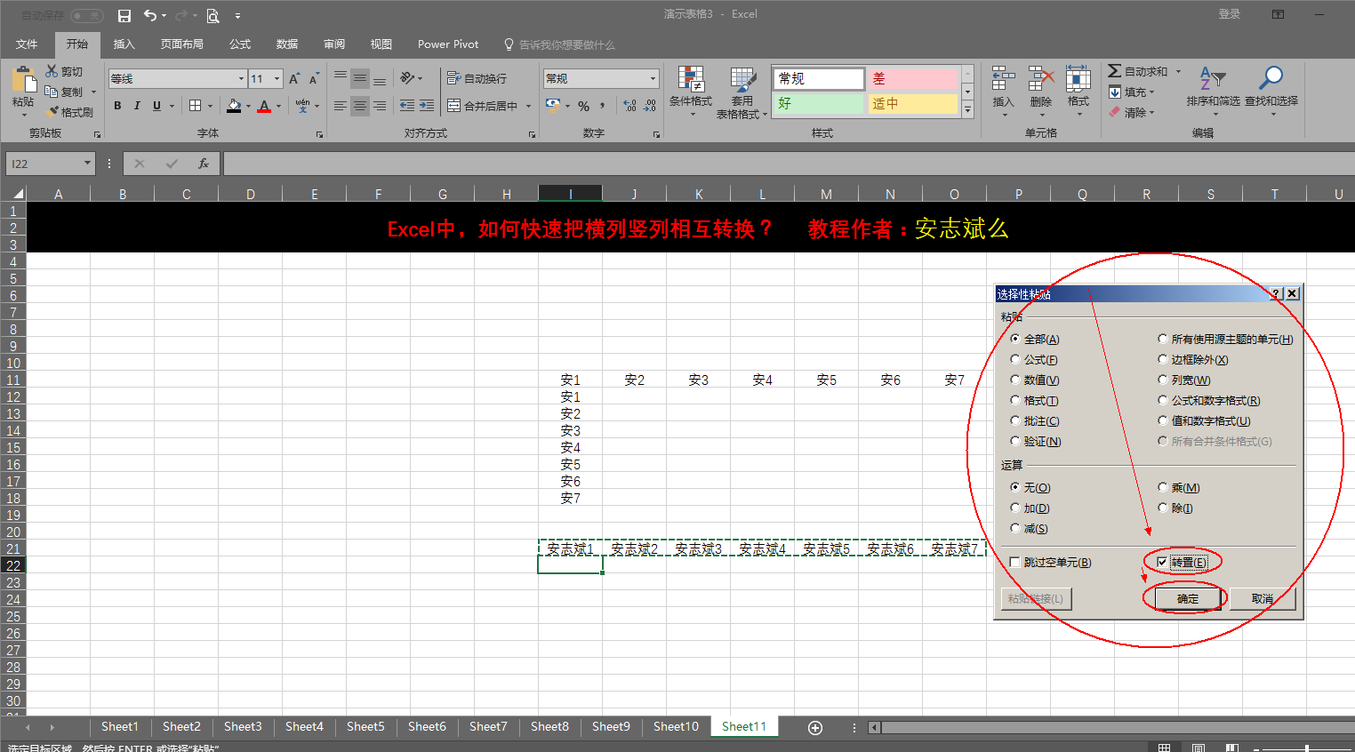The width and height of the screenshot is (1355, 752).
Task: Click the Borders icon
Action: 196,106
